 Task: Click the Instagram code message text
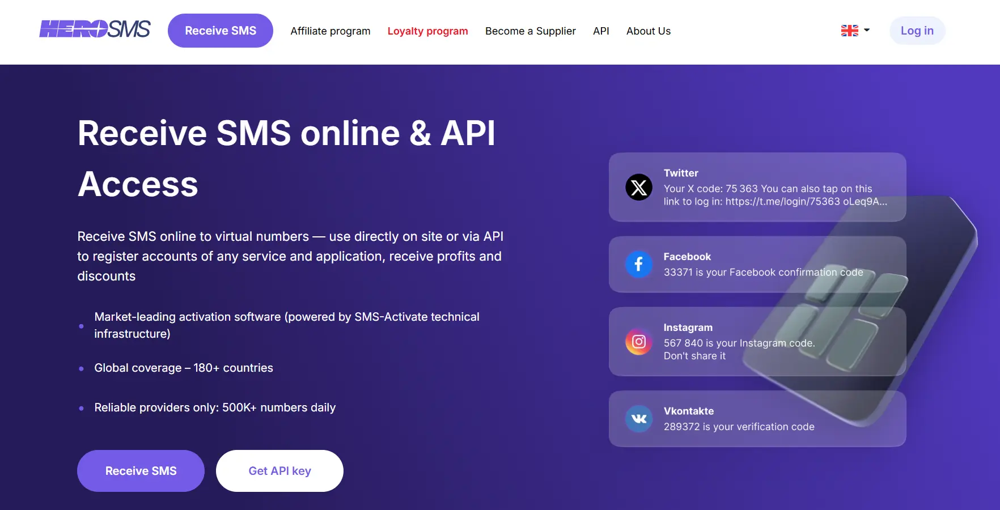tap(739, 349)
